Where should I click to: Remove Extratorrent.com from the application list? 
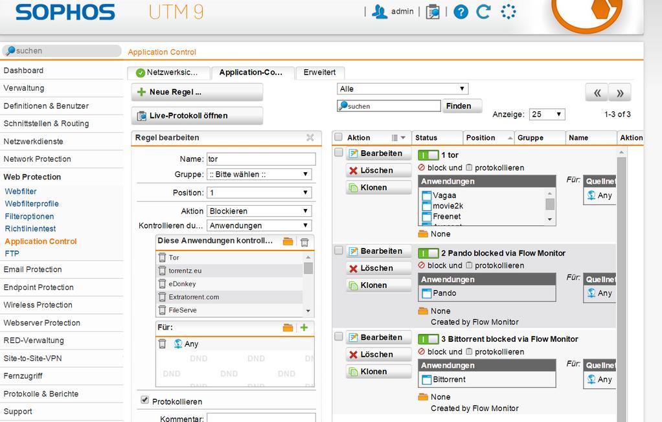(x=162, y=296)
